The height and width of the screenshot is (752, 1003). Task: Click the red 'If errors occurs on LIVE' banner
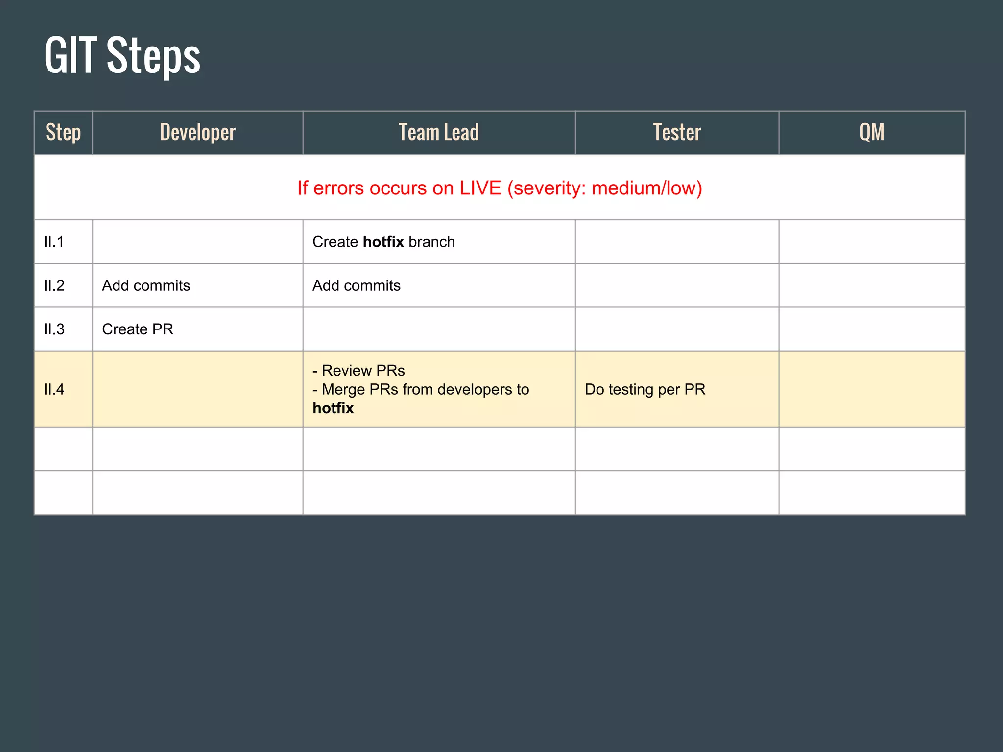pyautogui.click(x=500, y=188)
